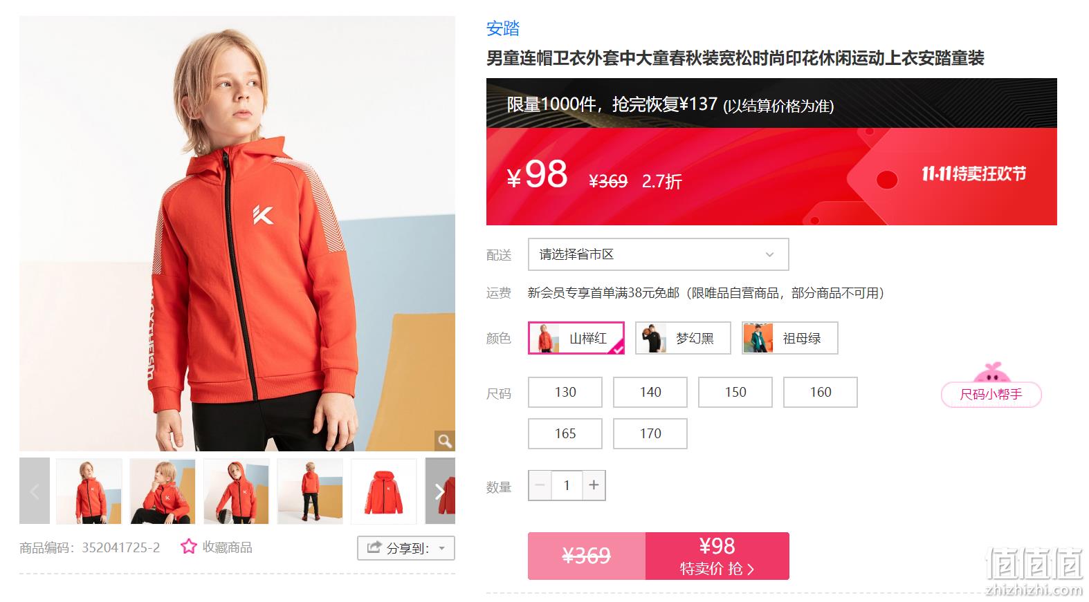
Task: Open the pink 尺码小帮手 size helper
Action: coord(991,394)
